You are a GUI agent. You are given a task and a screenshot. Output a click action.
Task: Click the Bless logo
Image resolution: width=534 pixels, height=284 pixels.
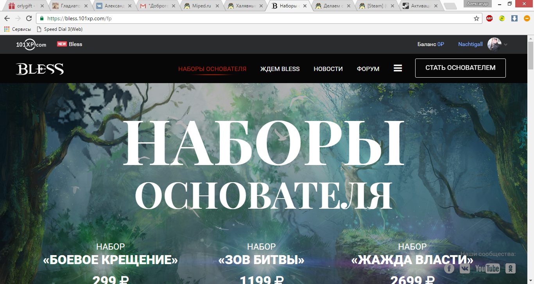[x=40, y=69]
